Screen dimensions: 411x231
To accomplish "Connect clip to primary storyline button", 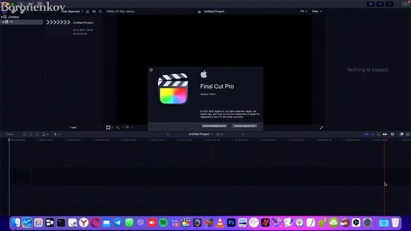I will [x=24, y=134].
